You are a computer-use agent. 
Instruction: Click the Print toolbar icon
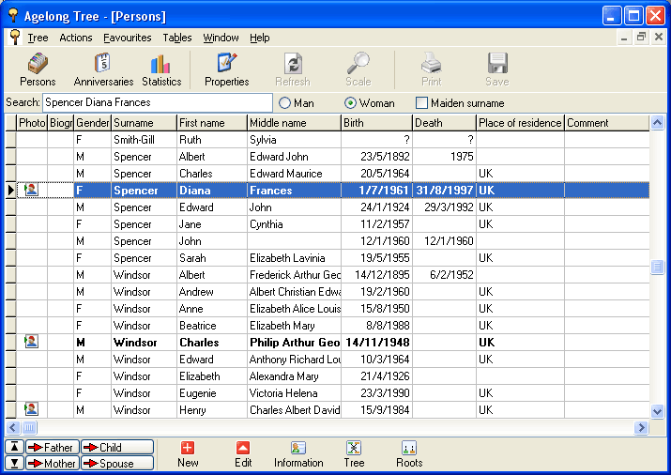[x=431, y=69]
